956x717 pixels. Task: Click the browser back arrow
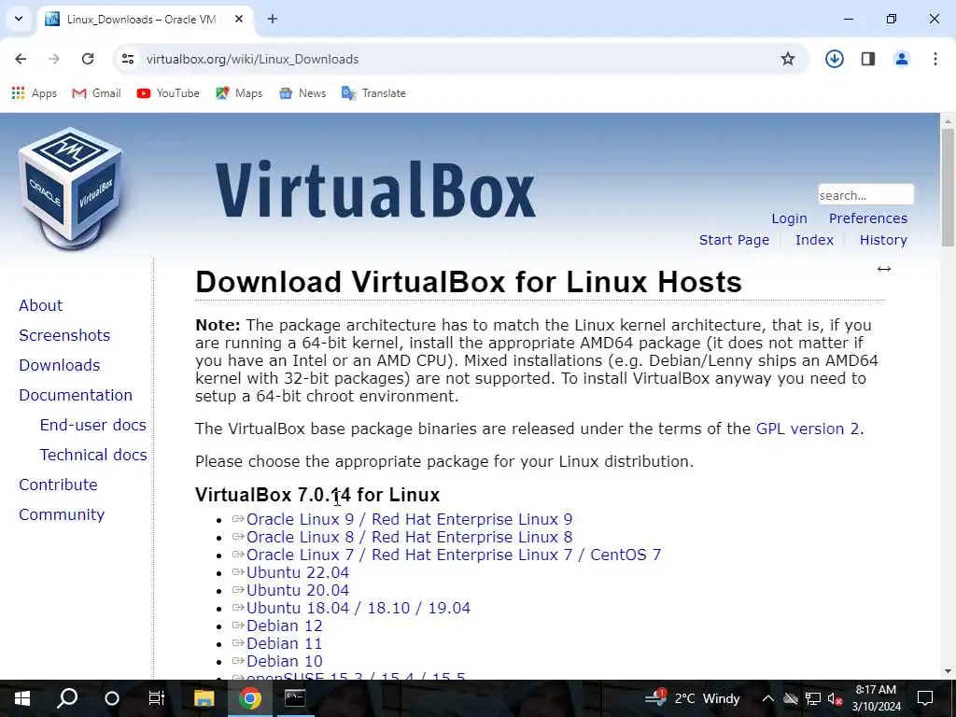(x=21, y=59)
